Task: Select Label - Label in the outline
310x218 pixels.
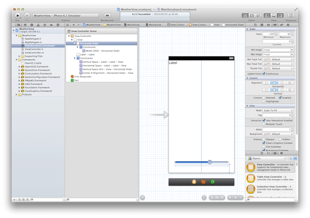Action: pyautogui.click(x=87, y=54)
